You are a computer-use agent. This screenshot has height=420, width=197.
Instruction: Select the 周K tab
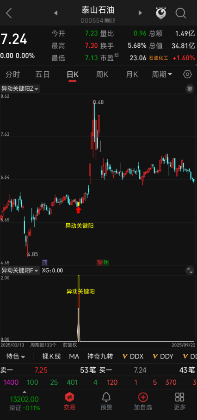click(x=102, y=74)
